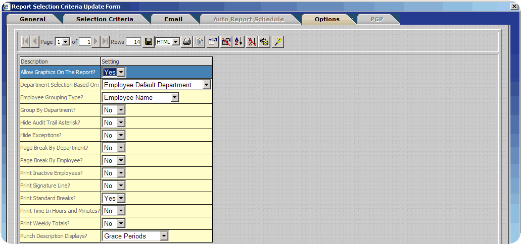
Task: Click the Rows count input field
Action: pyautogui.click(x=133, y=42)
